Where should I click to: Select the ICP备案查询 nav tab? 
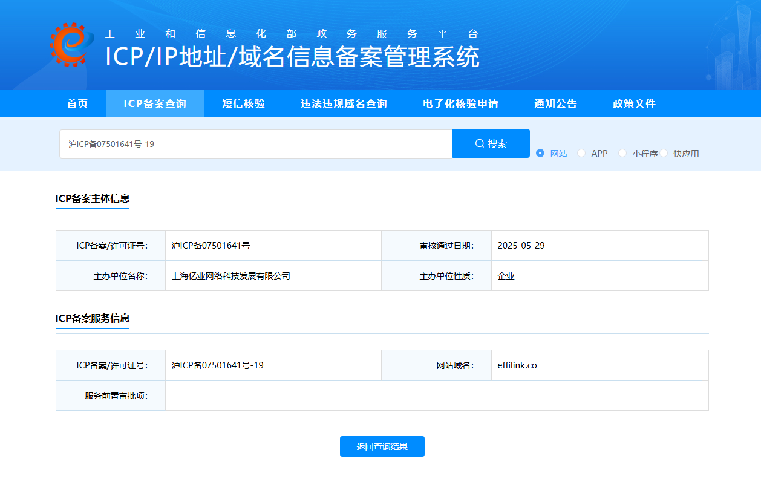point(155,103)
